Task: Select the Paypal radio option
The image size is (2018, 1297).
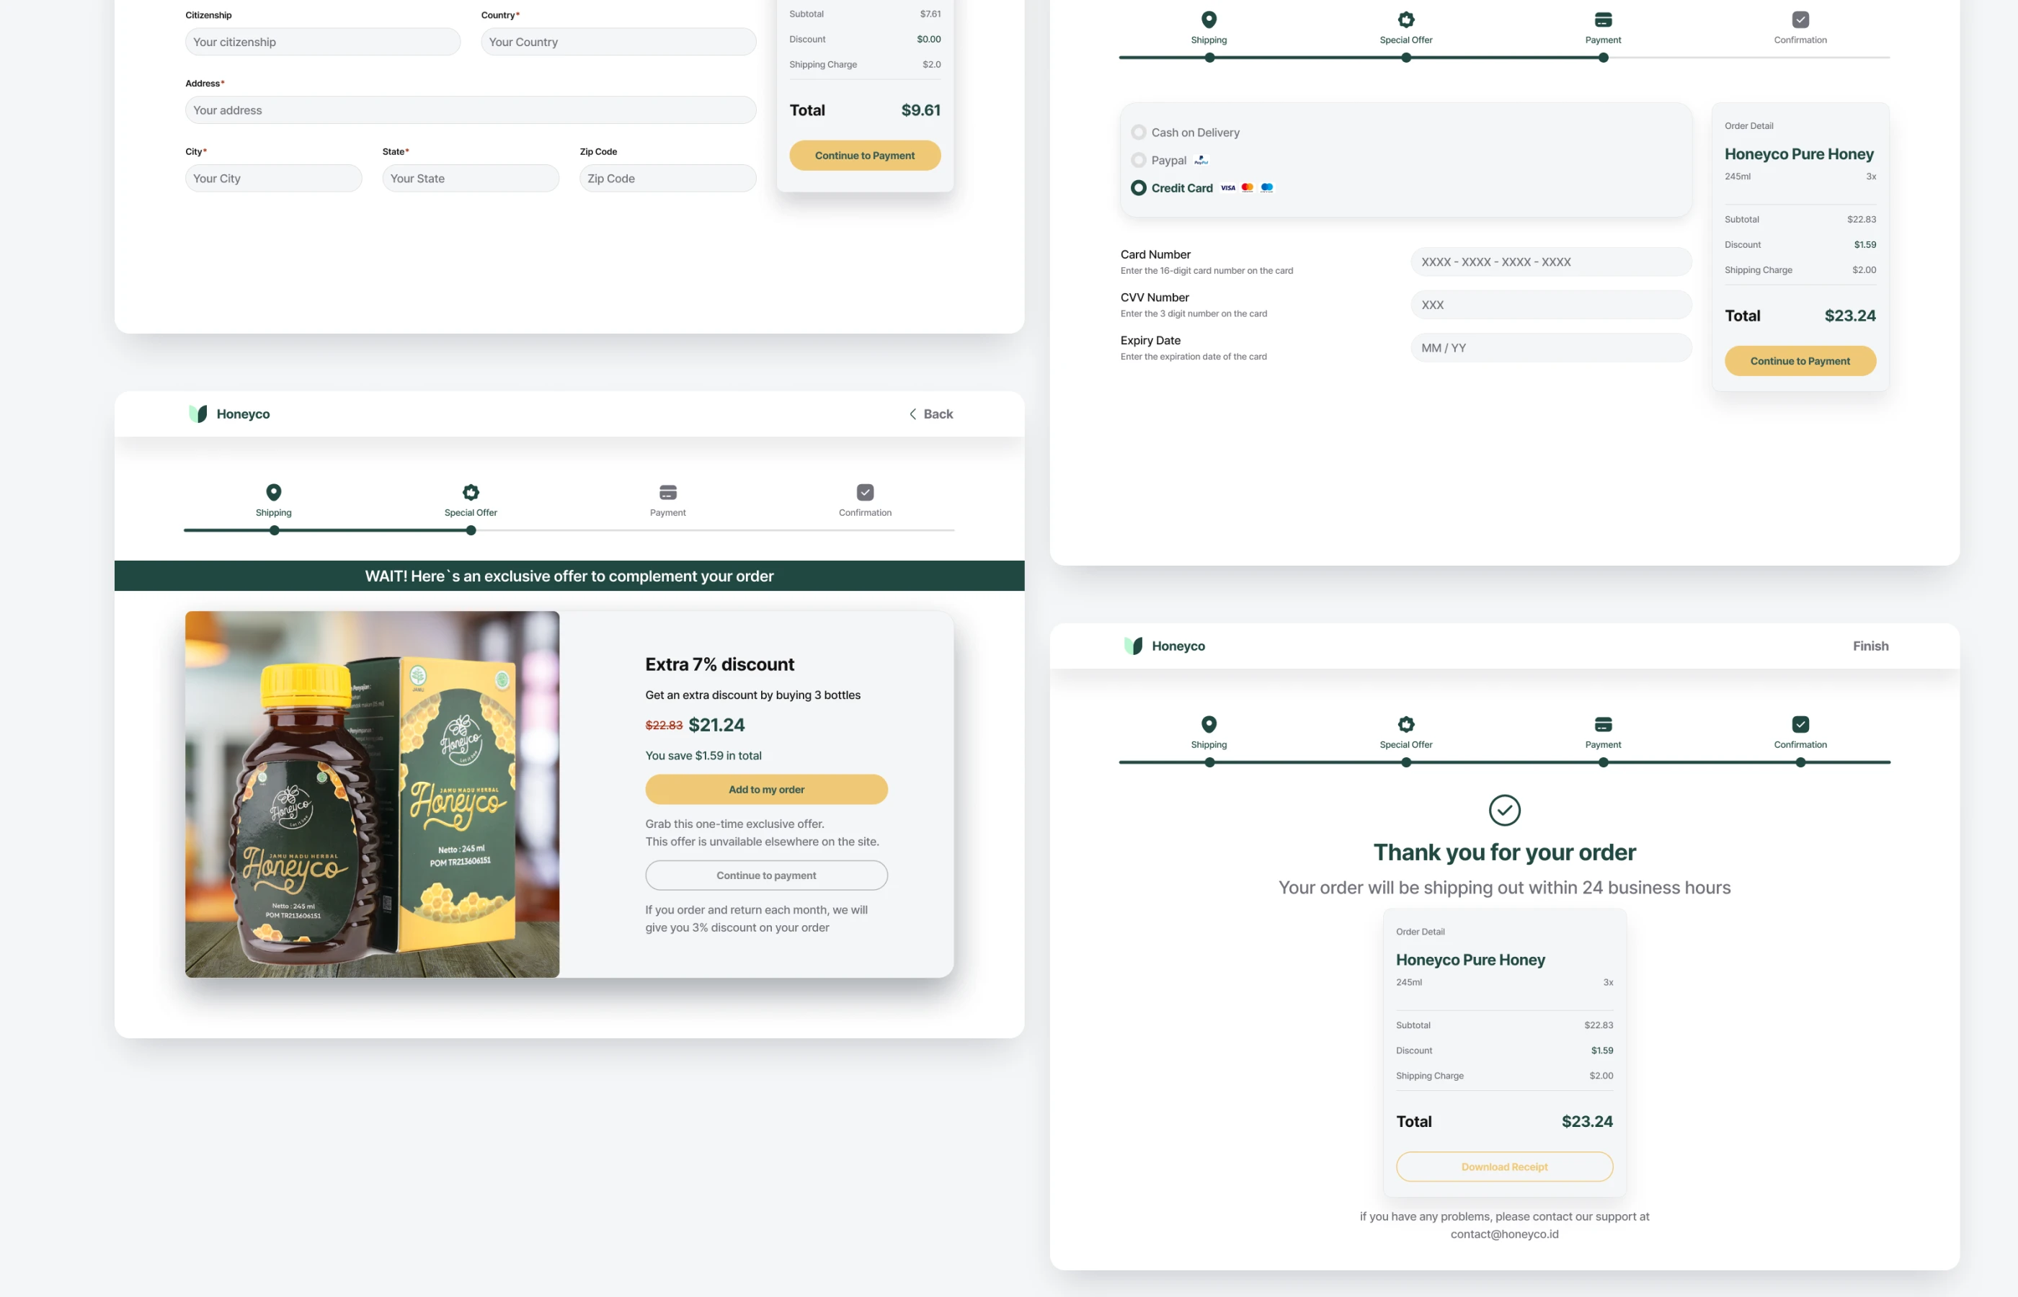Action: pyautogui.click(x=1139, y=160)
